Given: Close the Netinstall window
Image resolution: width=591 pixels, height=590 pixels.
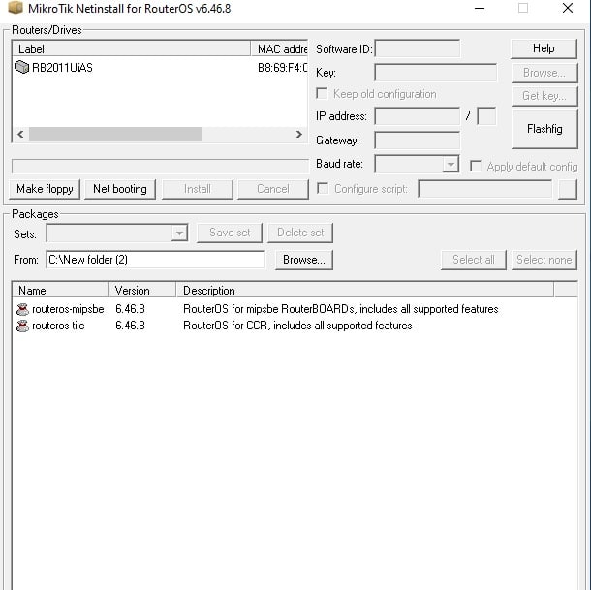Looking at the screenshot, I should 568,8.
